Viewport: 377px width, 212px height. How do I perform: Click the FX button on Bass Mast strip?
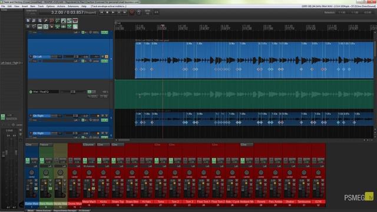[42, 160]
